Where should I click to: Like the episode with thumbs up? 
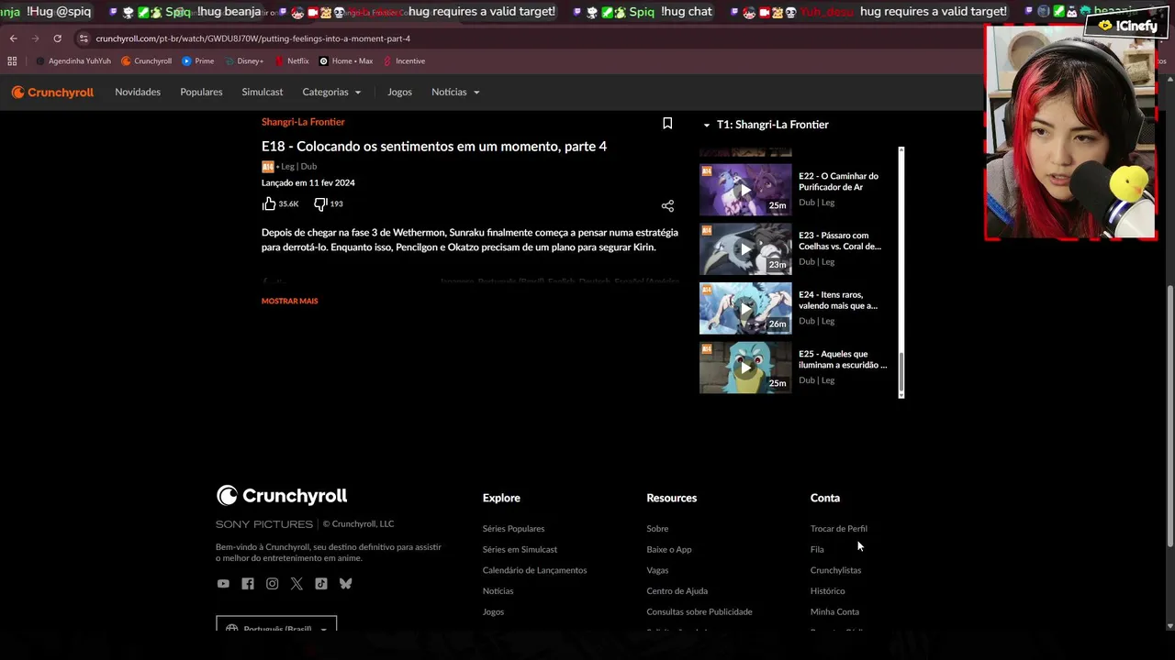[x=269, y=203]
